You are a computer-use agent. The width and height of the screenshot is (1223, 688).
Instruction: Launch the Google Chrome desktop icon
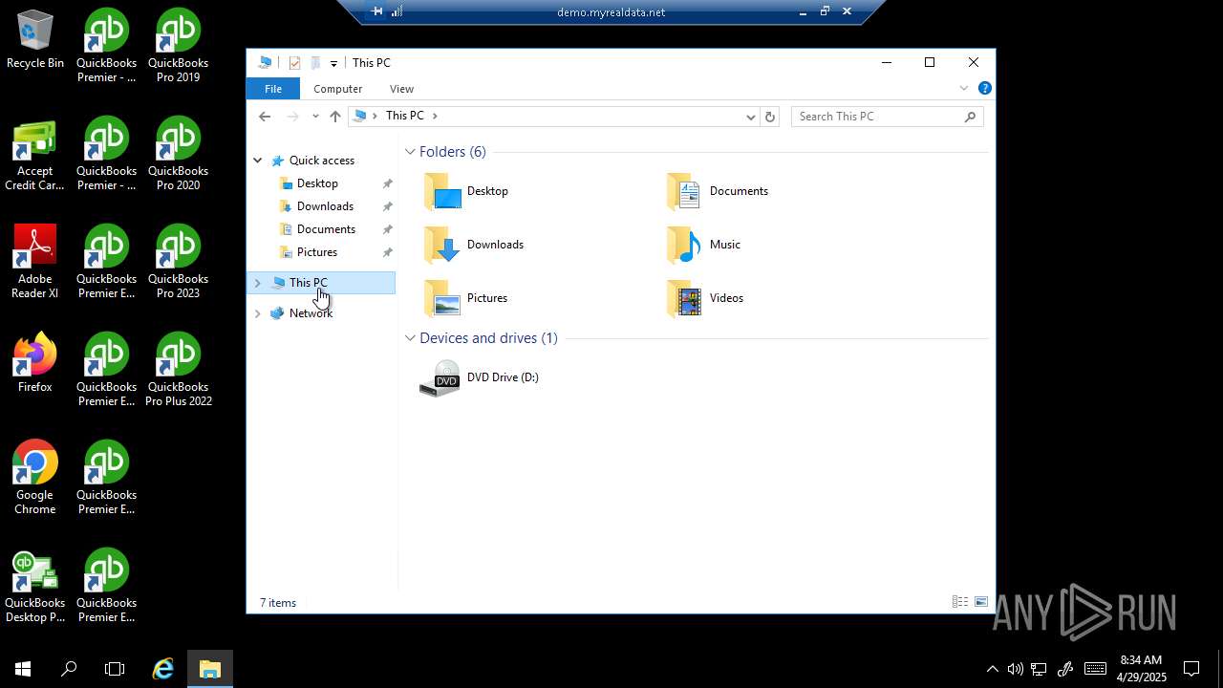pos(35,477)
